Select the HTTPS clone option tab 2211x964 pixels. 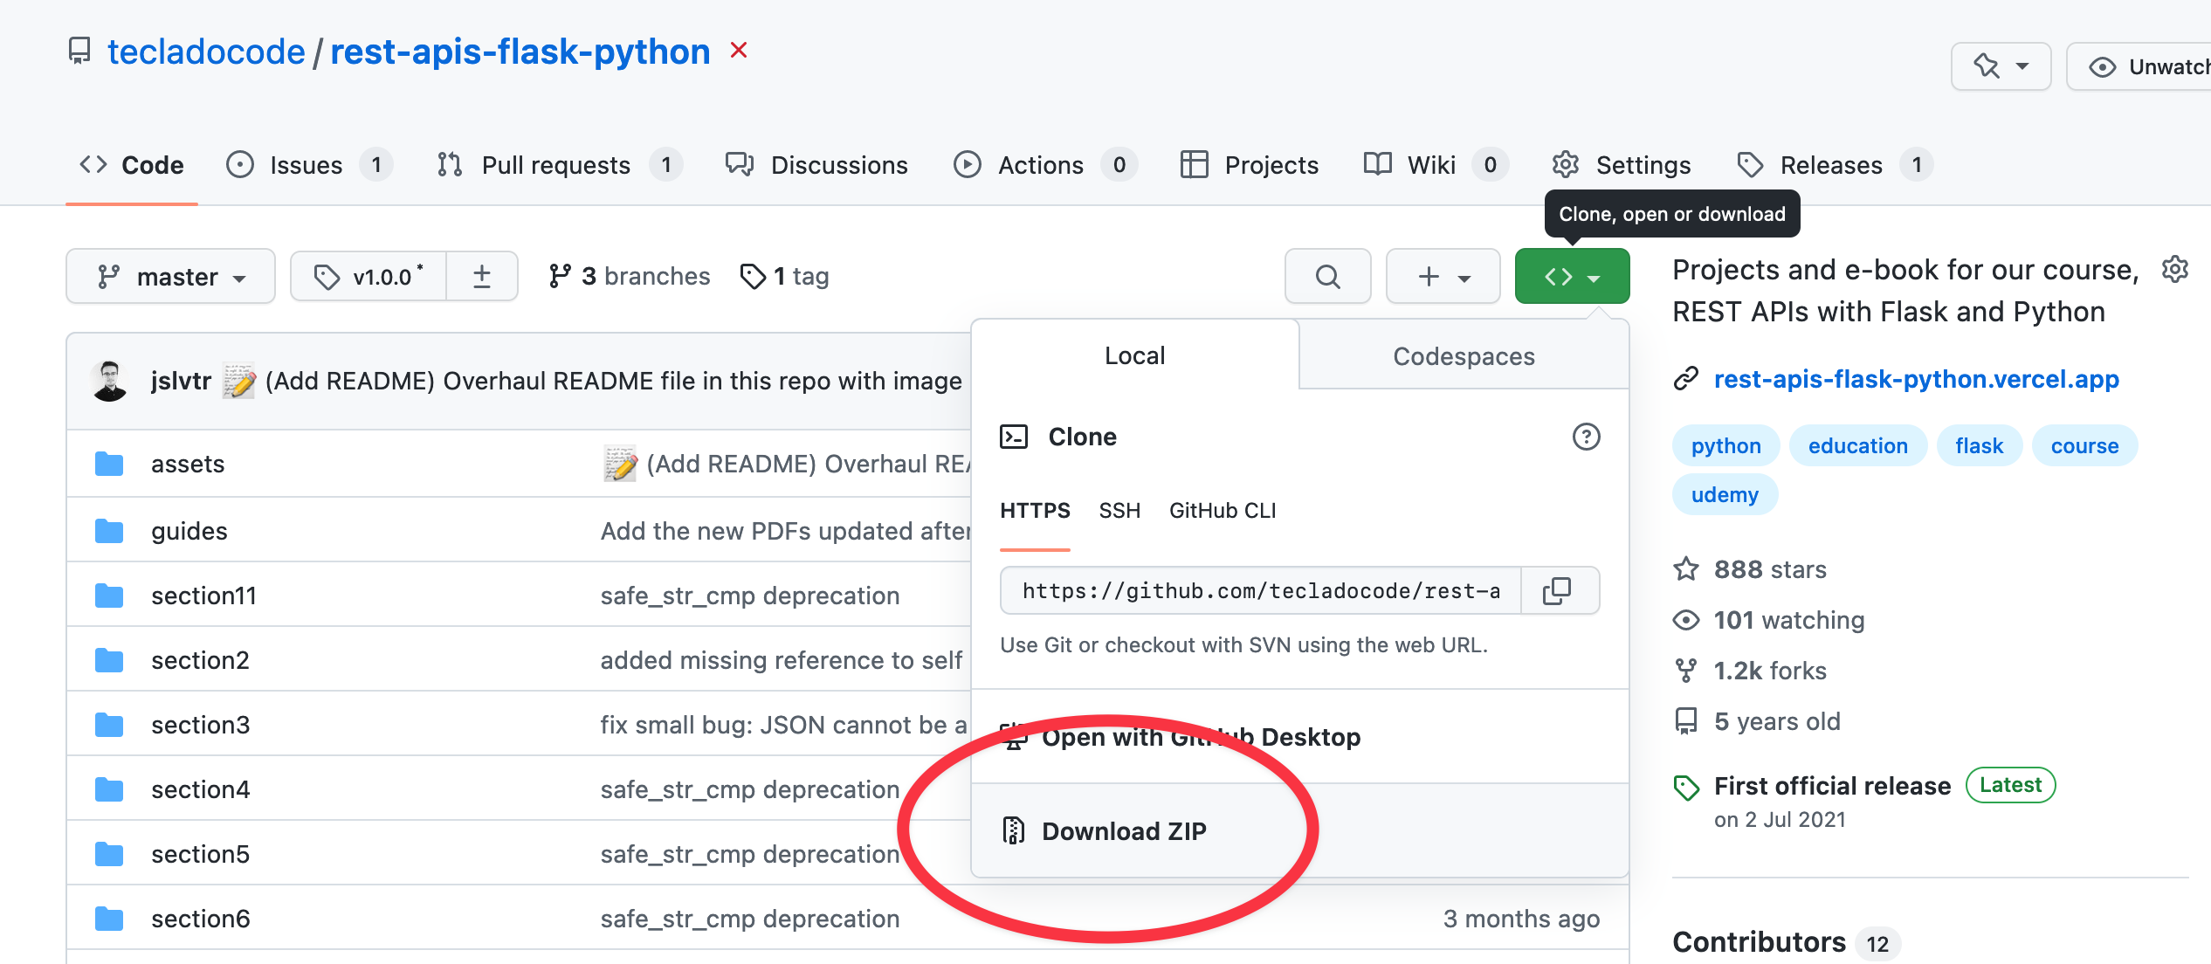pos(1037,510)
